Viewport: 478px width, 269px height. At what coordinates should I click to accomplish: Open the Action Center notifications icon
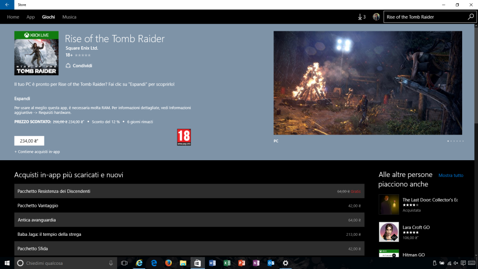tap(463, 263)
